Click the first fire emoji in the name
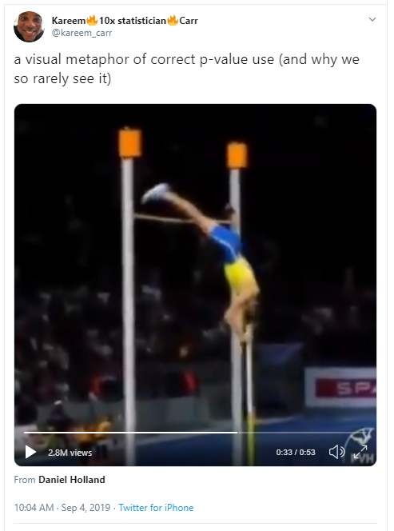 click(92, 20)
